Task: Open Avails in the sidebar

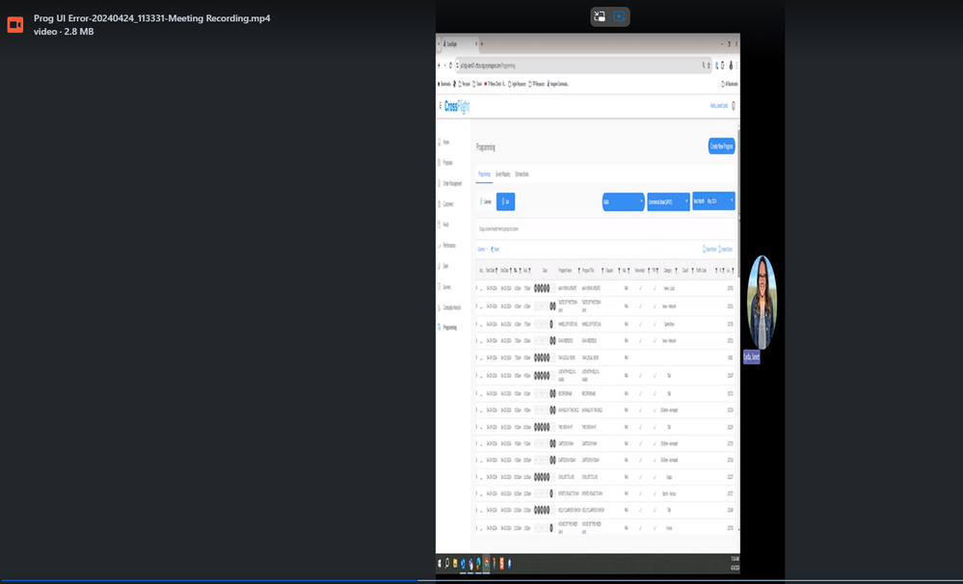Action: [443, 225]
